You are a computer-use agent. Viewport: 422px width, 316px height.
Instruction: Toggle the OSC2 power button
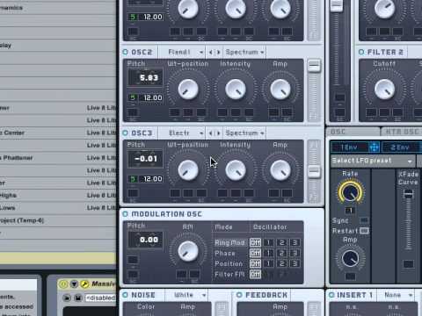(x=126, y=52)
